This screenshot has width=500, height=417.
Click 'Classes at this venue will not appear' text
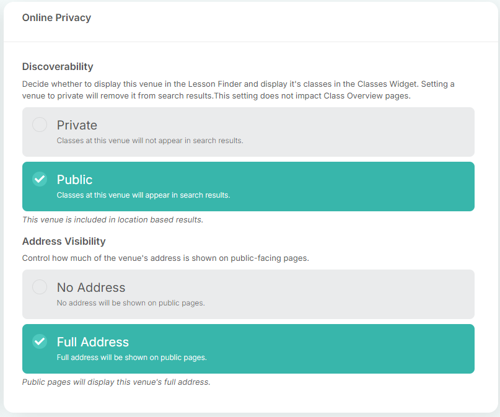point(150,141)
